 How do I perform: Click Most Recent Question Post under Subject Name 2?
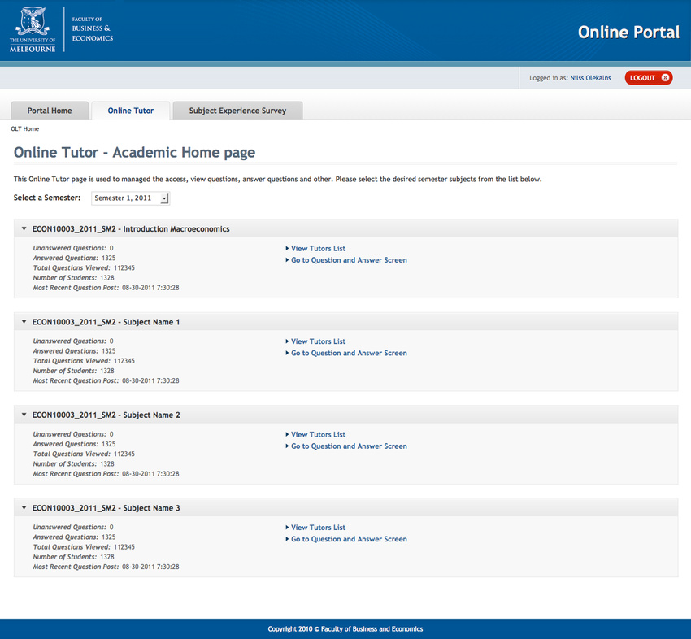point(106,474)
